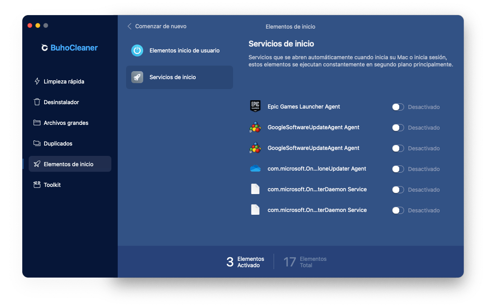Click the power icon for Elementos inicio de usuario
Image resolution: width=486 pixels, height=307 pixels.
click(137, 51)
